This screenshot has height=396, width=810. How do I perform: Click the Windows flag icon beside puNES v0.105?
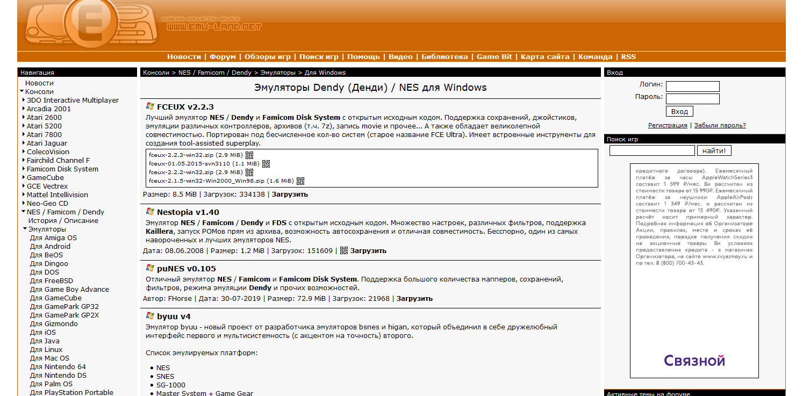click(150, 268)
